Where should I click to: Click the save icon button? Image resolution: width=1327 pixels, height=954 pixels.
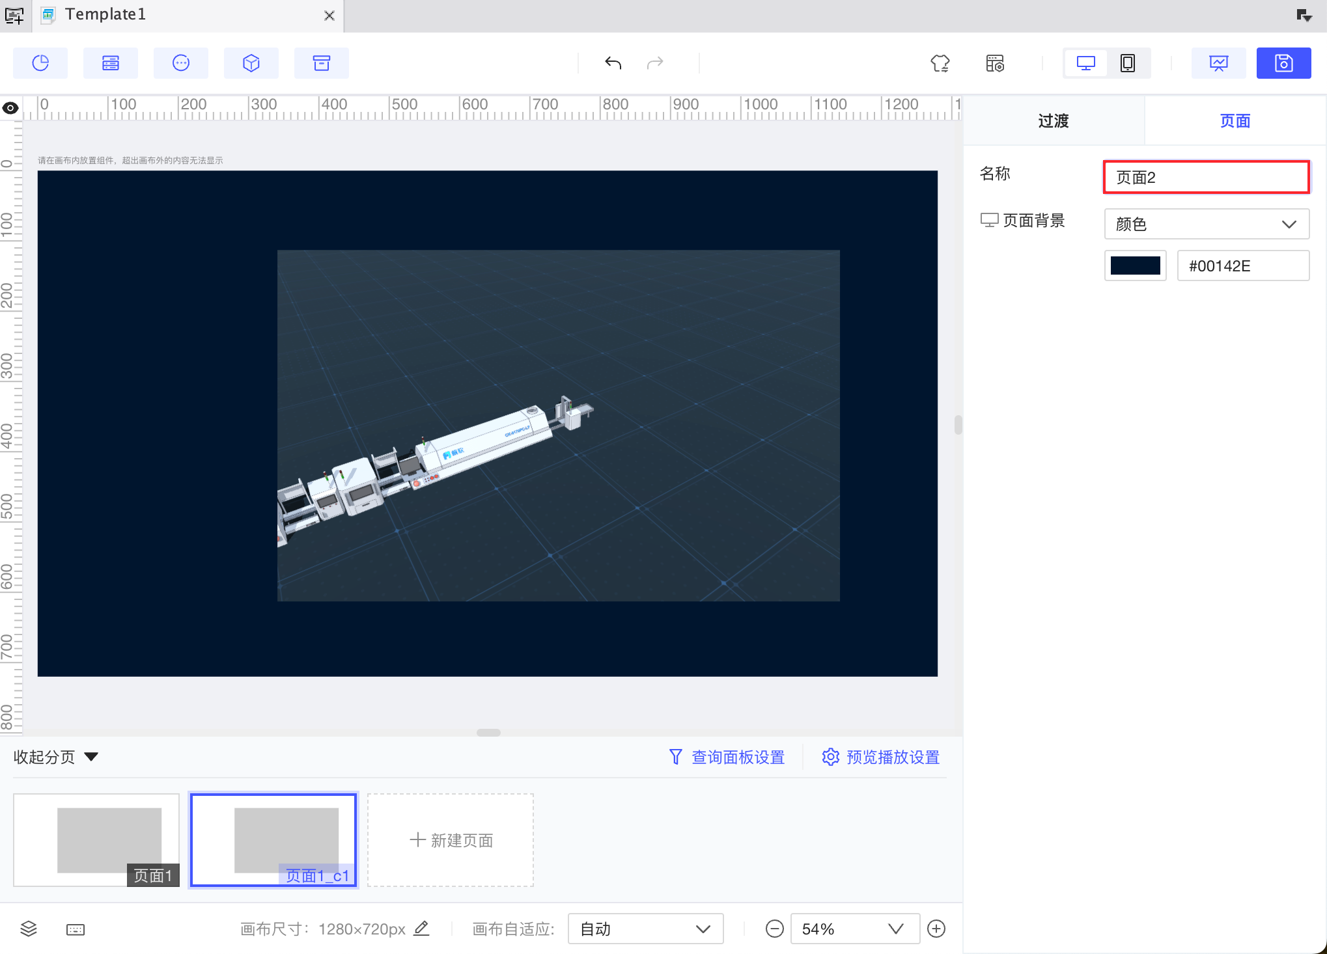click(1283, 63)
